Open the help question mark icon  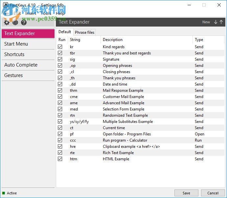[24, 23]
